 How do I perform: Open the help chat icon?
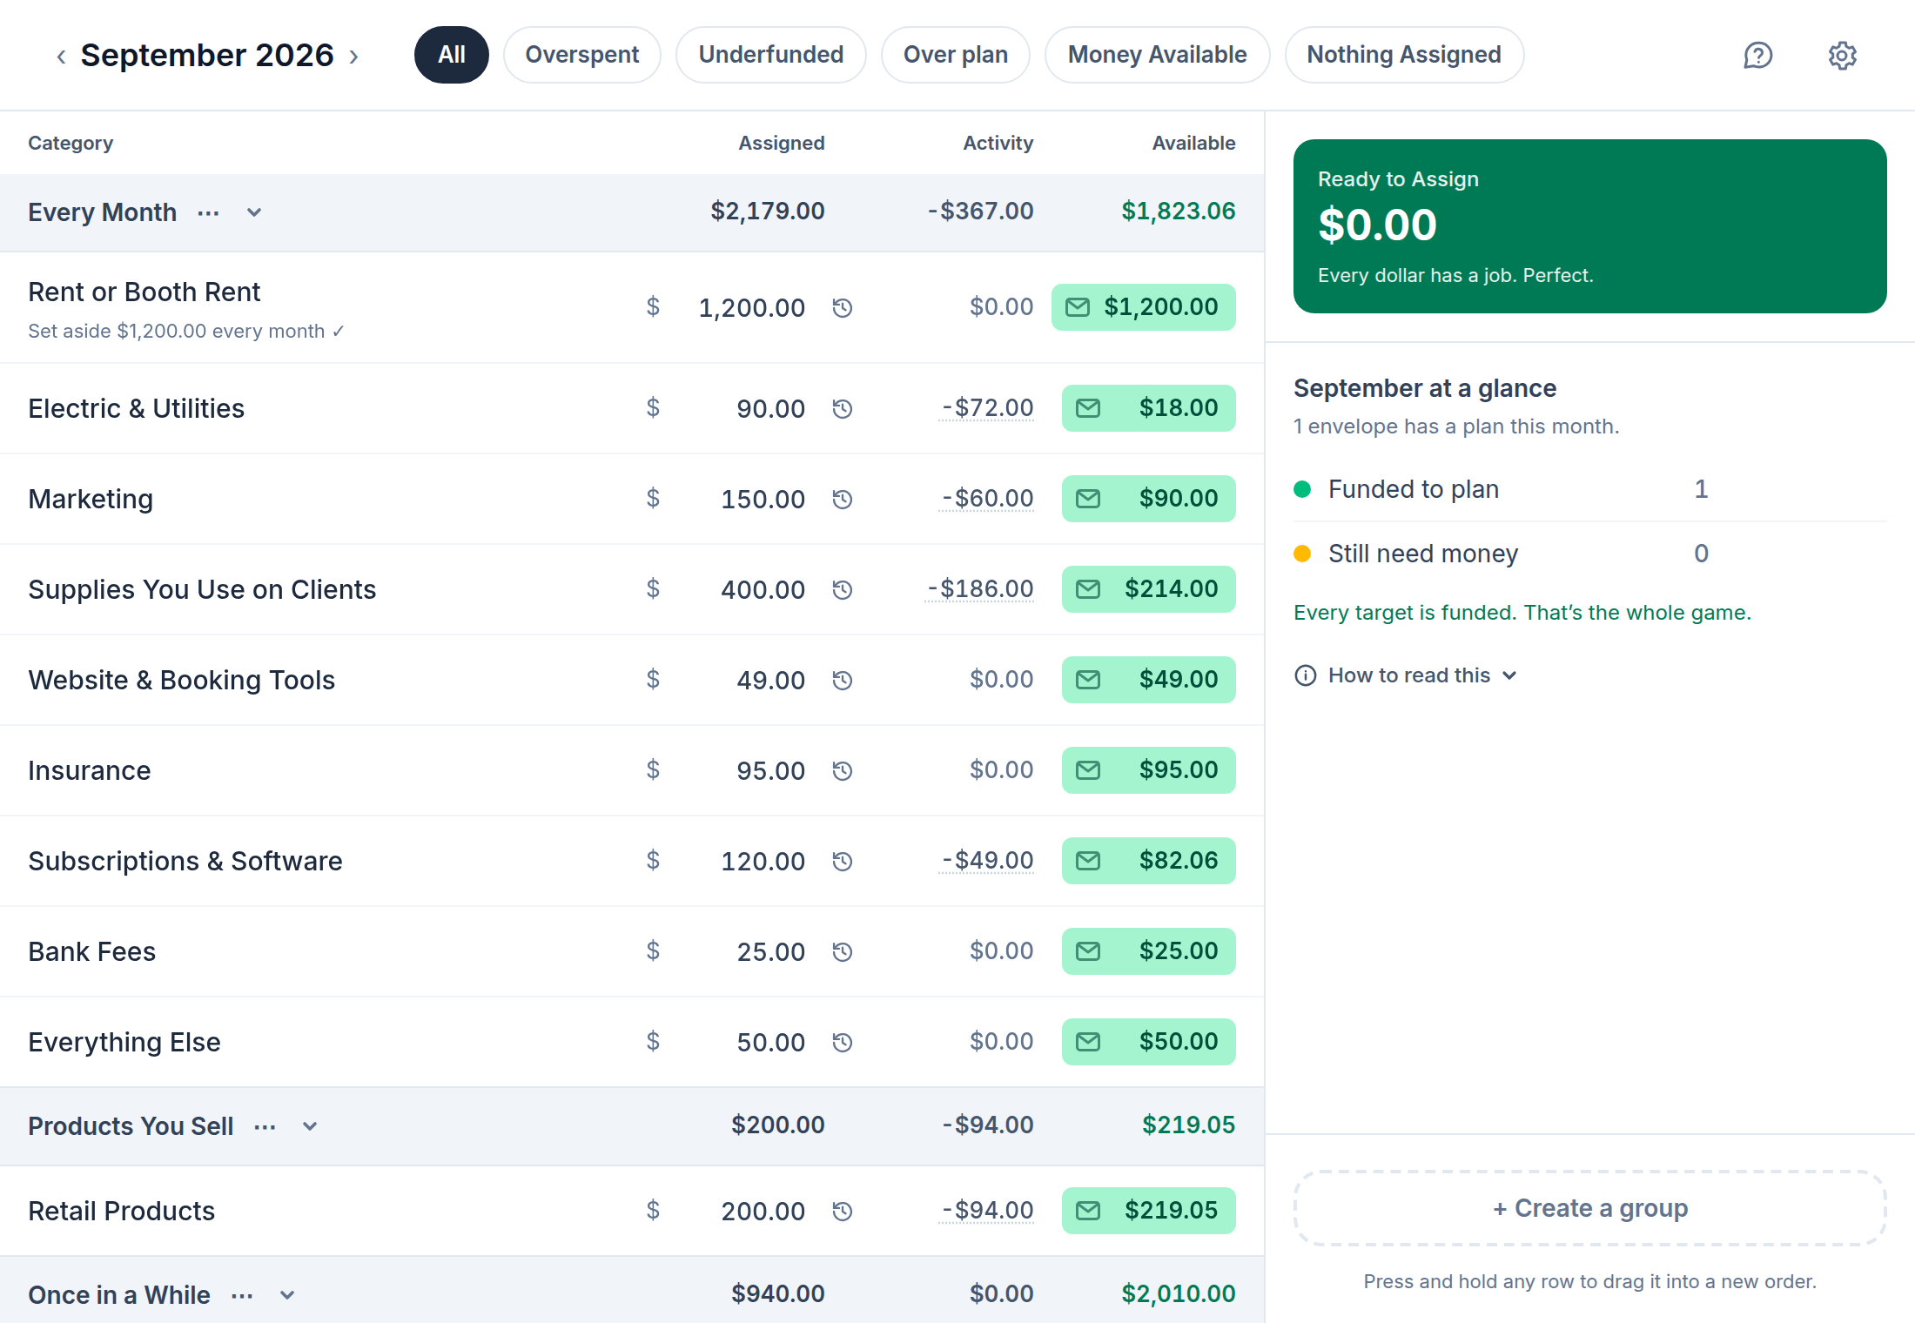pyautogui.click(x=1757, y=56)
